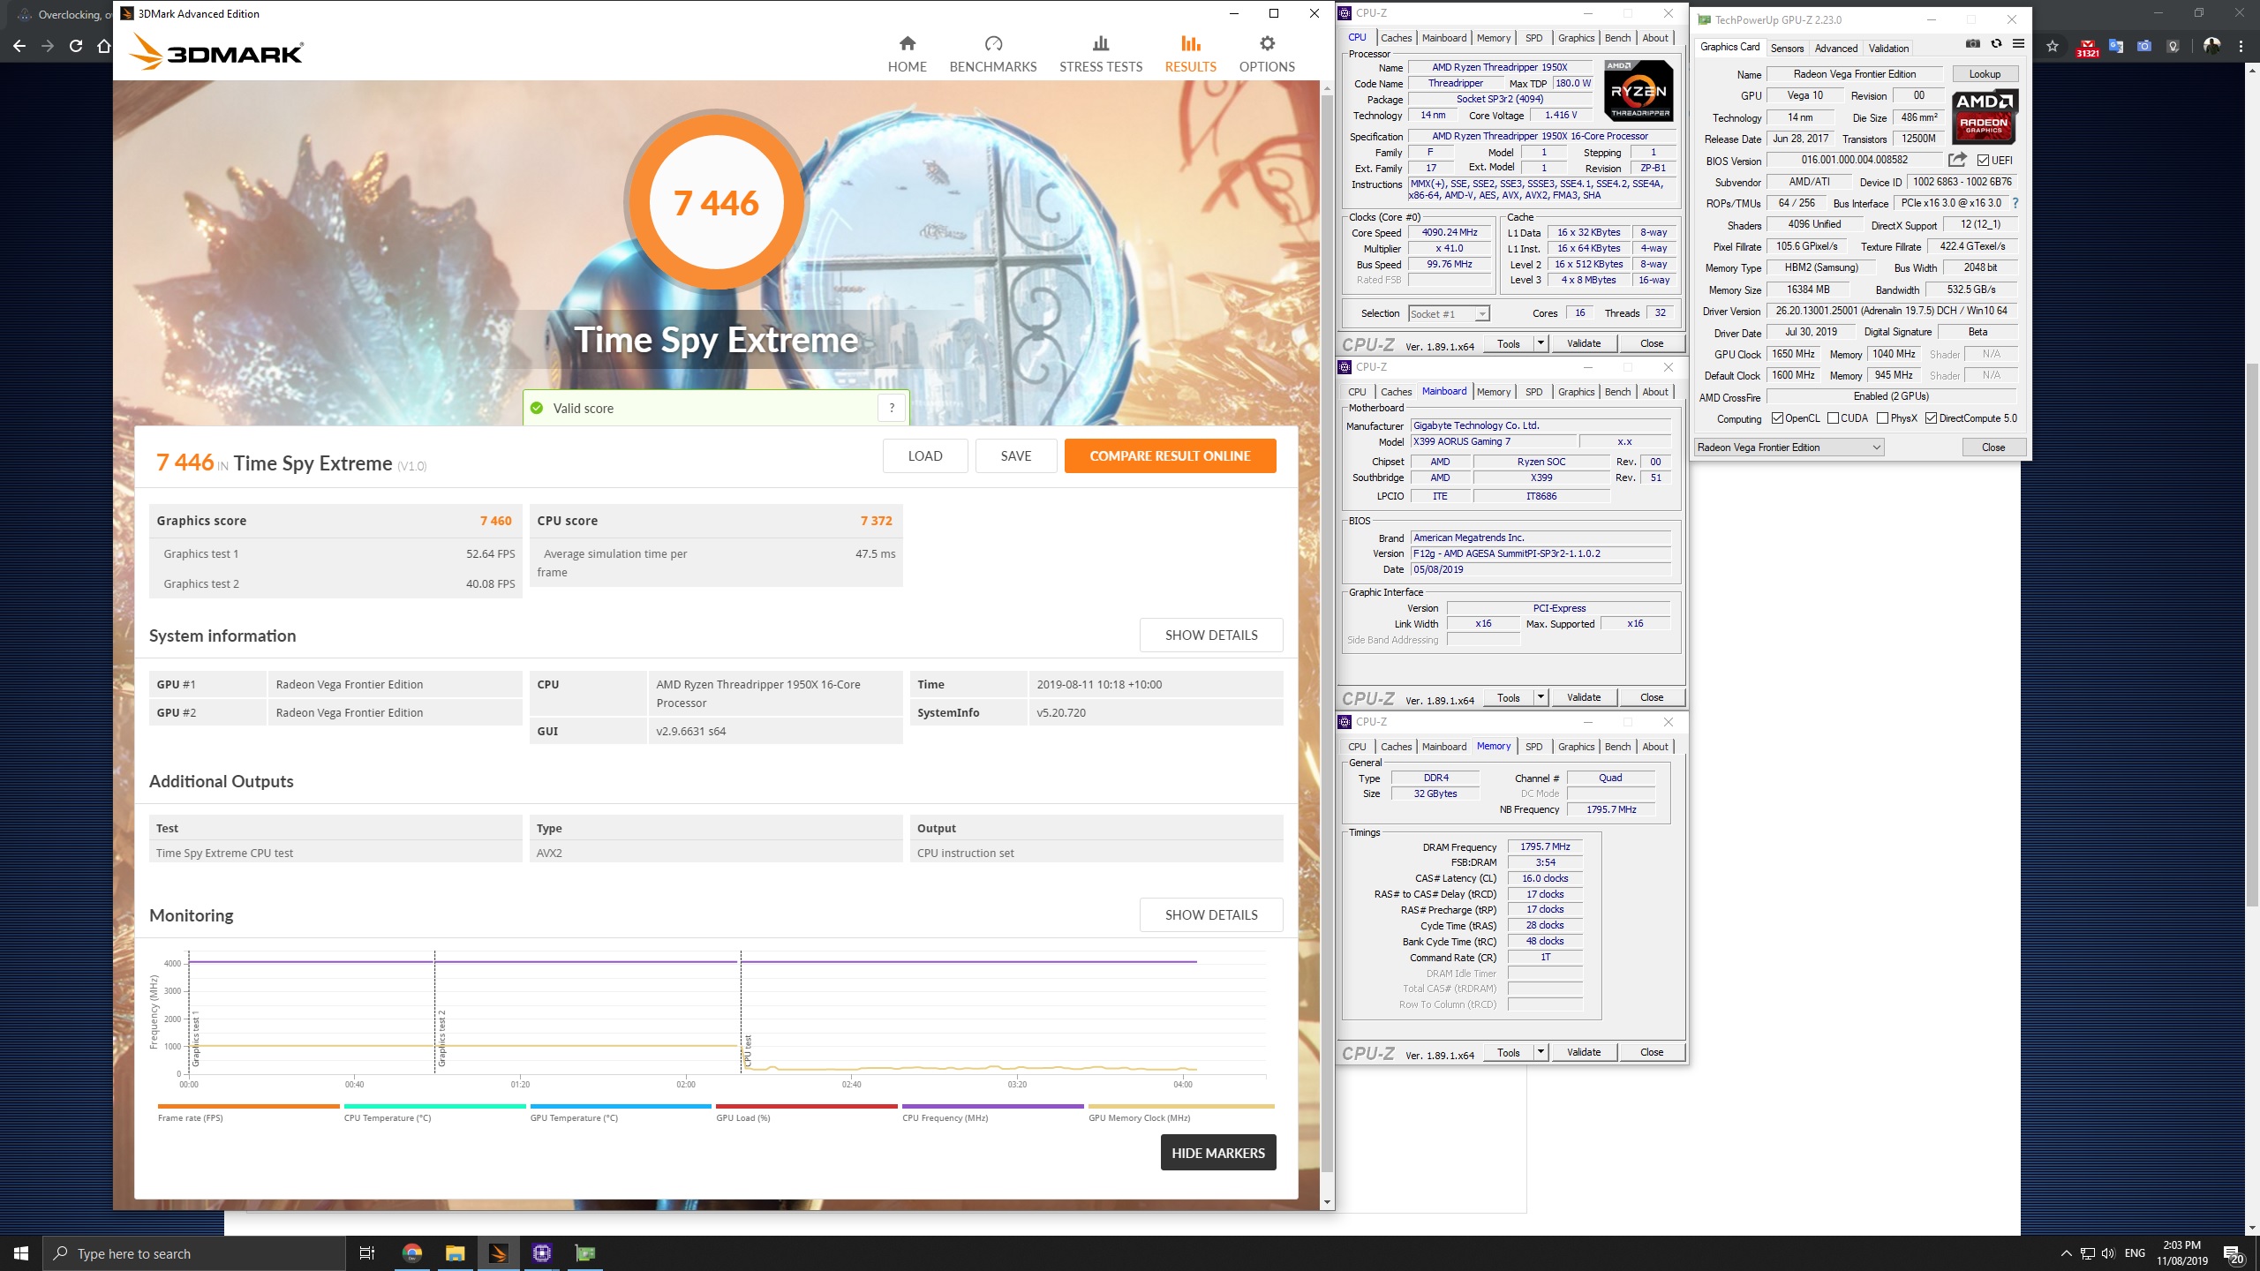Toggle the Frame rate (FPS) orange legend bar
2260x1271 pixels.
[x=248, y=1106]
